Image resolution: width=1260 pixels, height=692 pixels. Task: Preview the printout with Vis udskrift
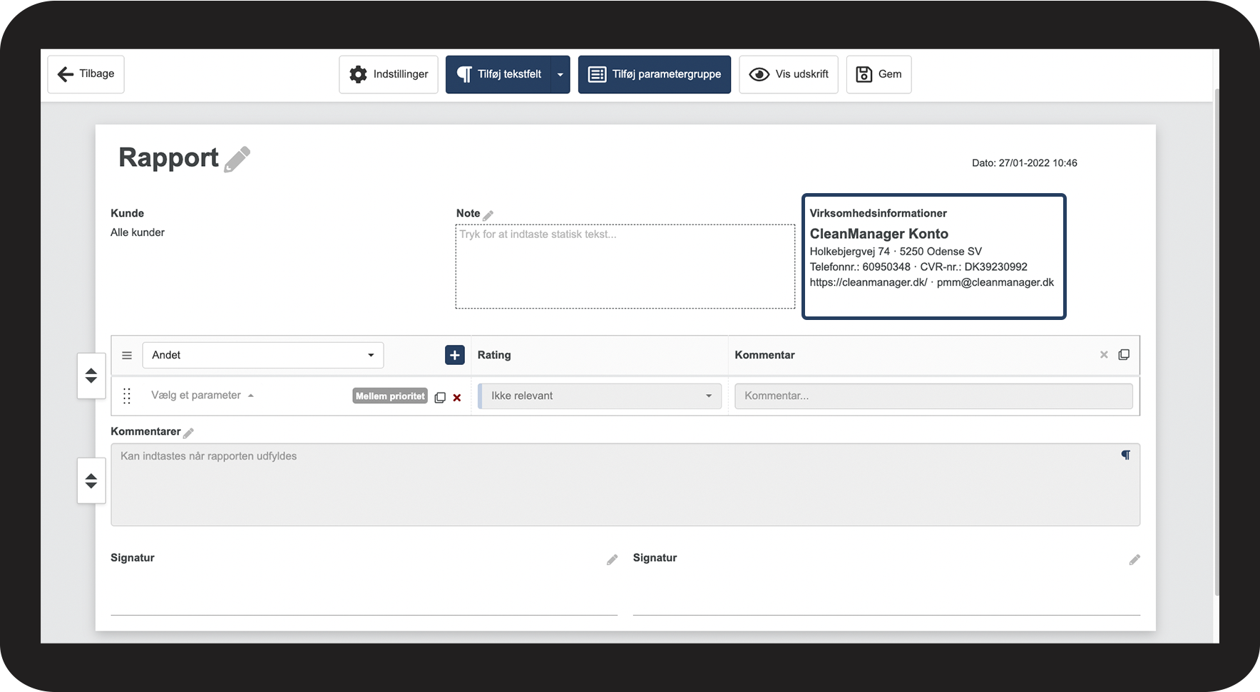click(x=789, y=74)
